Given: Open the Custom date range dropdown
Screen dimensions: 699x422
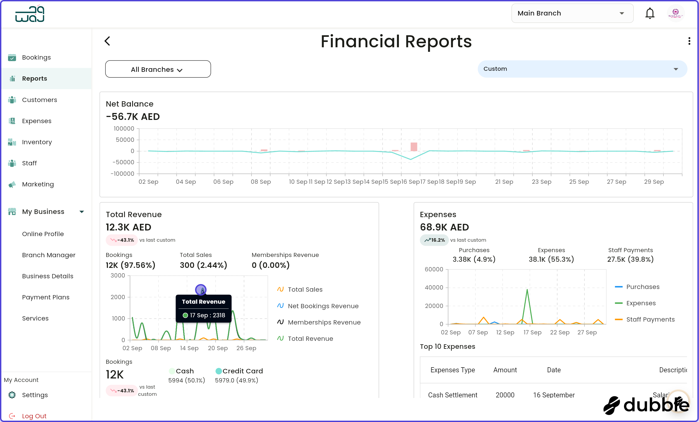Looking at the screenshot, I should [x=582, y=69].
